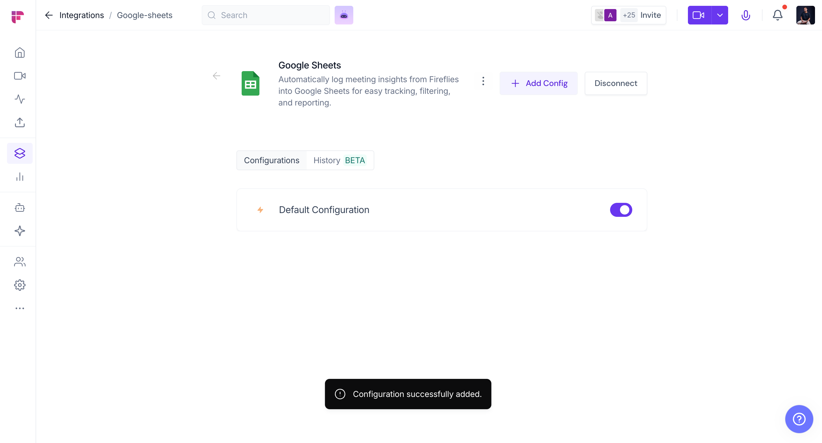Open the AI sparkle icon in sidebar
This screenshot has width=822, height=443.
(20, 231)
